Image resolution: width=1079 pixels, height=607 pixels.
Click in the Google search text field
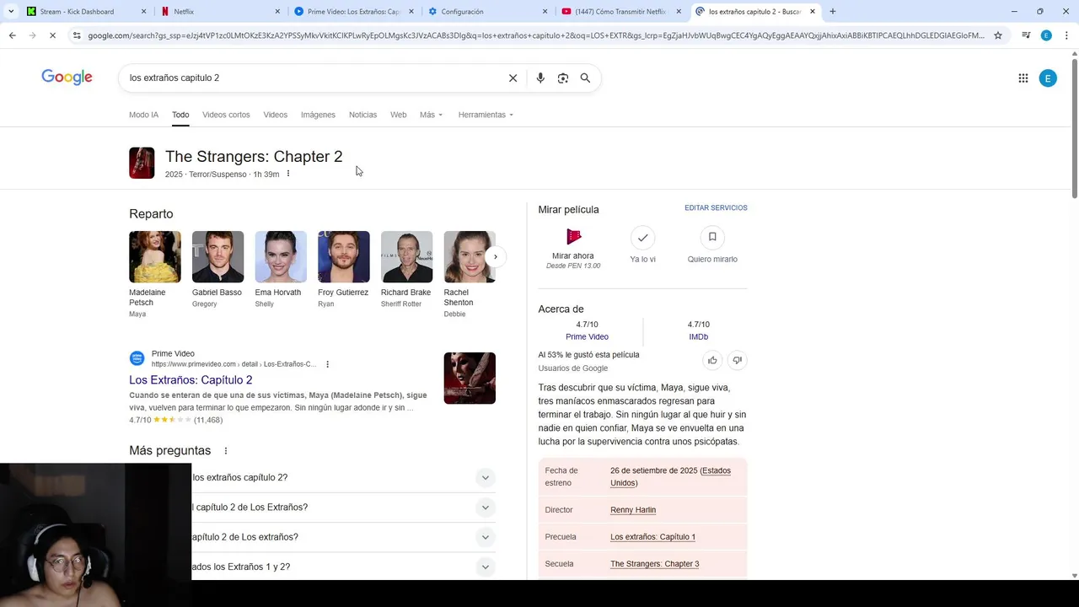pyautogui.click(x=312, y=78)
